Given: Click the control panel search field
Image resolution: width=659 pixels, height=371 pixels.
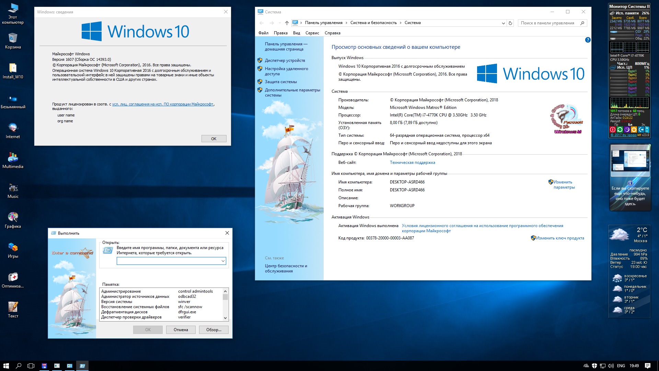Looking at the screenshot, I should (x=547, y=23).
